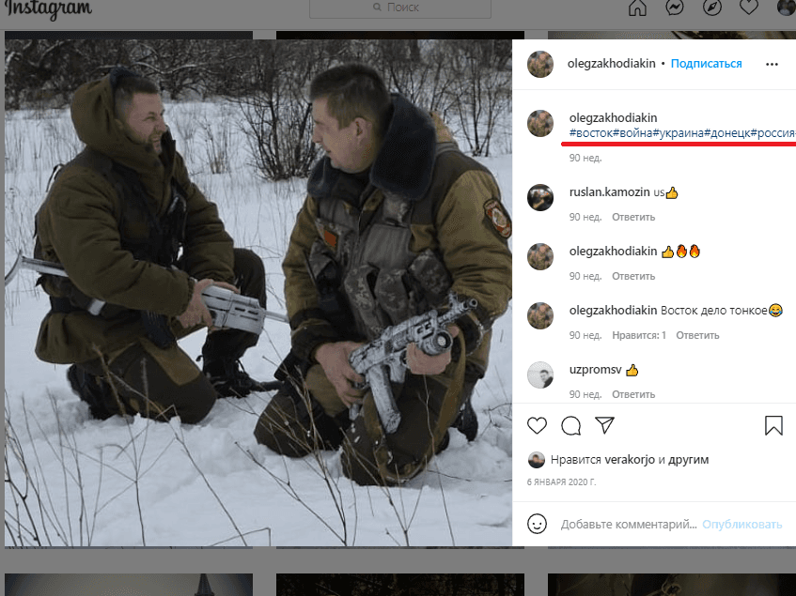796x596 pixels.
Task: Open the comment bubble icon under the post
Action: [x=570, y=425]
